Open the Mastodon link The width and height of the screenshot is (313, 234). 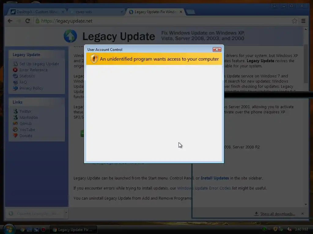28,118
